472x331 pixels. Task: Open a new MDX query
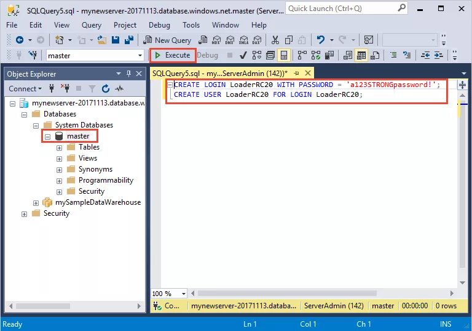pos(216,40)
